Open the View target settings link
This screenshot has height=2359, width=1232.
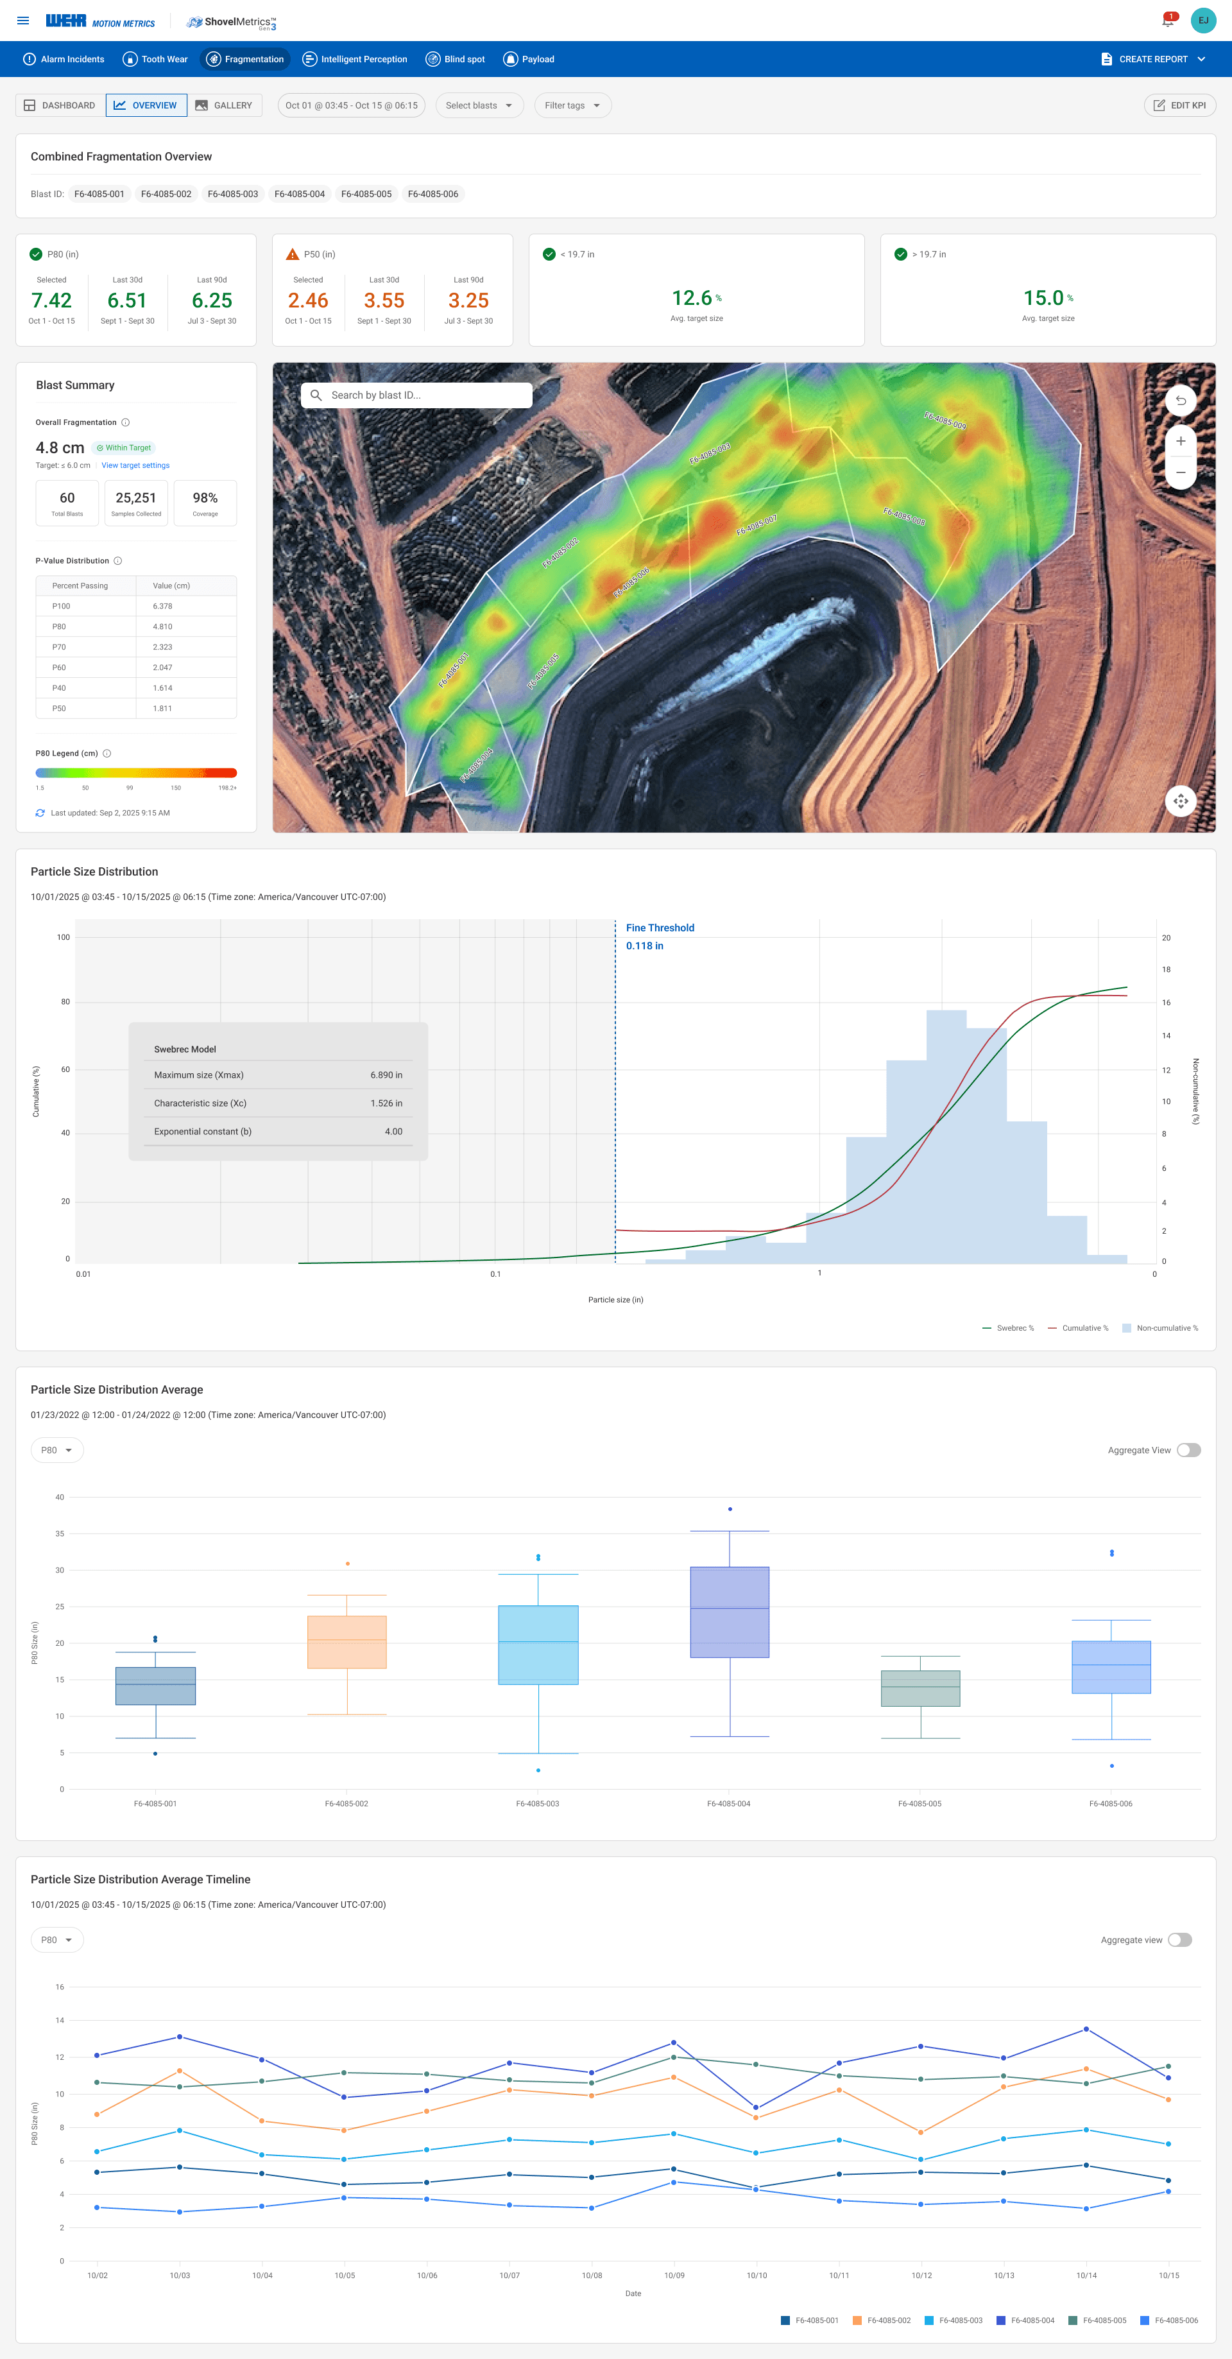tap(135, 465)
